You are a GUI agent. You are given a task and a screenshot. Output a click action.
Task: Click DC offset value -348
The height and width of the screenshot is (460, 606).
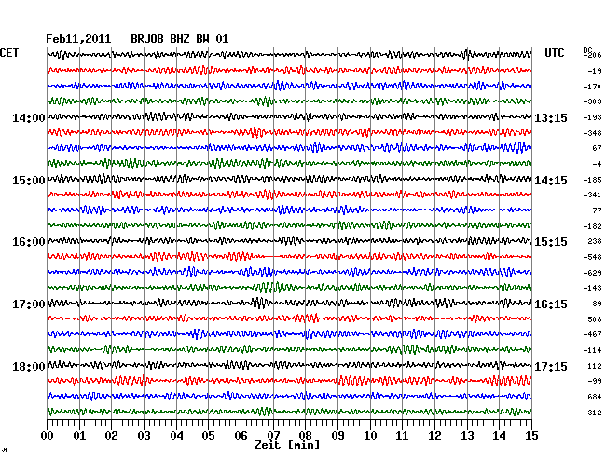point(592,133)
